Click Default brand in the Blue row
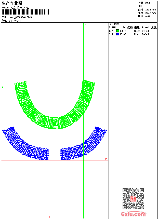Image resolution: width=158 pixels, height=219 pixels. point(146,34)
